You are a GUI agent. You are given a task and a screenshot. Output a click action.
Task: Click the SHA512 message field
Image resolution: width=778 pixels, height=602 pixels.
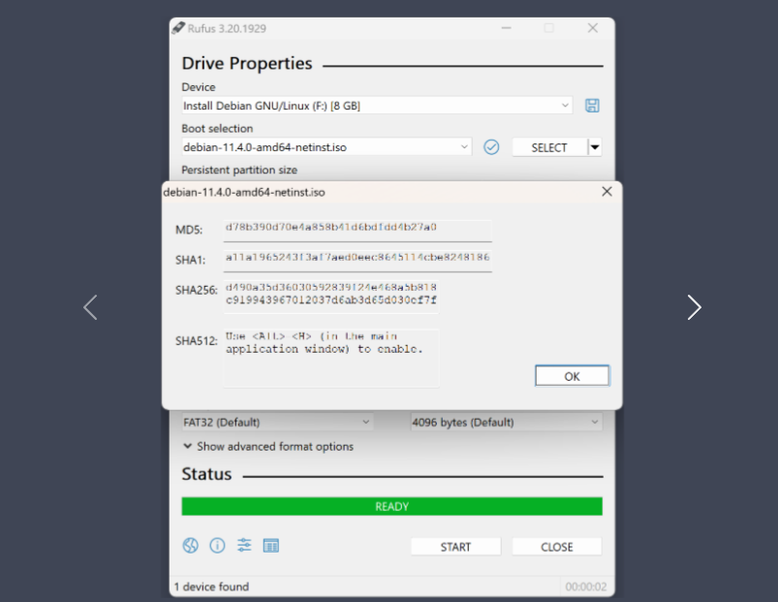[x=331, y=358]
